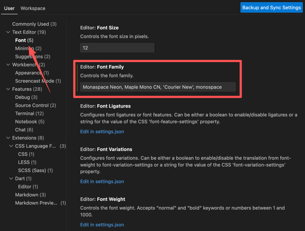Select the User settings tab
305x231 pixels.
(9, 8)
